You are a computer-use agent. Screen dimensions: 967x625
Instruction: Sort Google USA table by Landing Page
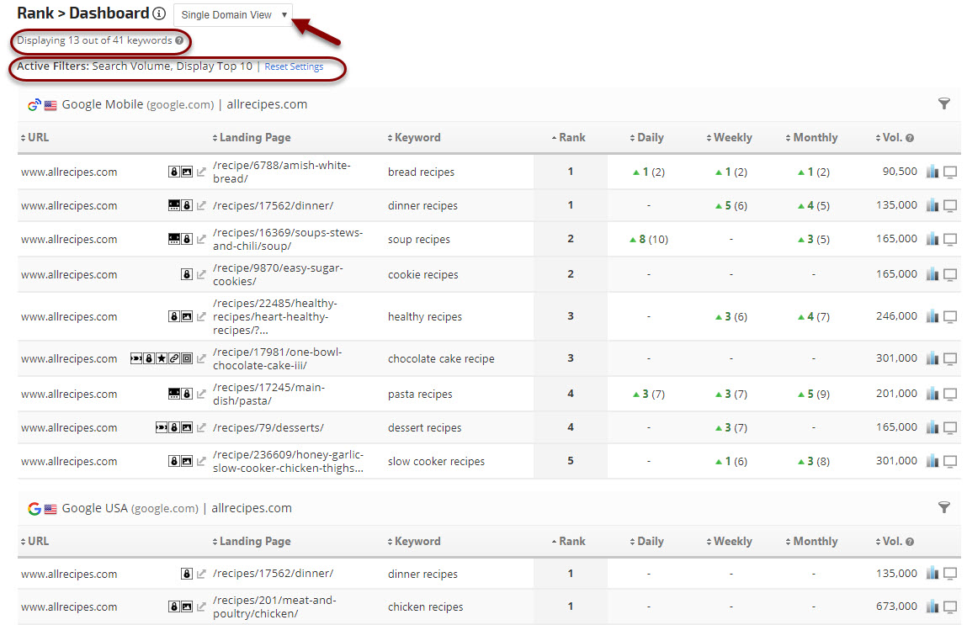[251, 541]
